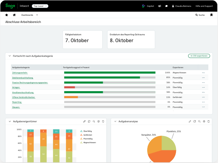Click the red Anlagen progress bar
This screenshot has height=163, width=218.
(69, 87)
